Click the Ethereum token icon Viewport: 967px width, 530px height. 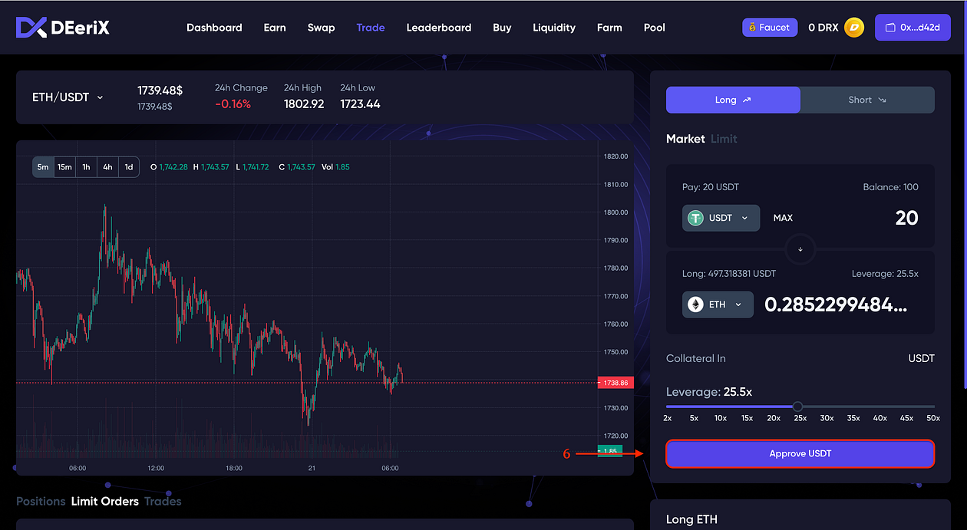tap(696, 305)
